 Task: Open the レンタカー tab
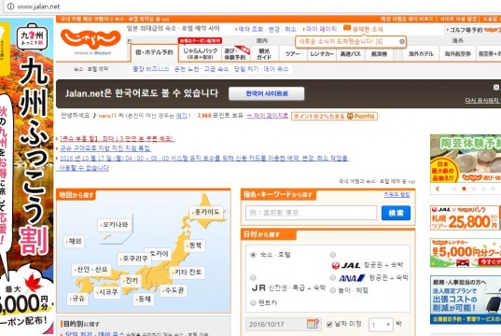(x=322, y=54)
